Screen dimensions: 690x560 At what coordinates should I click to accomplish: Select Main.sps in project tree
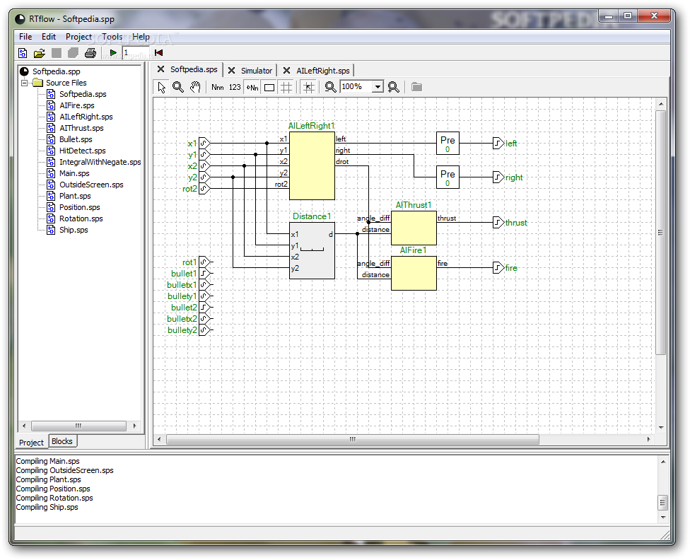[x=74, y=173]
